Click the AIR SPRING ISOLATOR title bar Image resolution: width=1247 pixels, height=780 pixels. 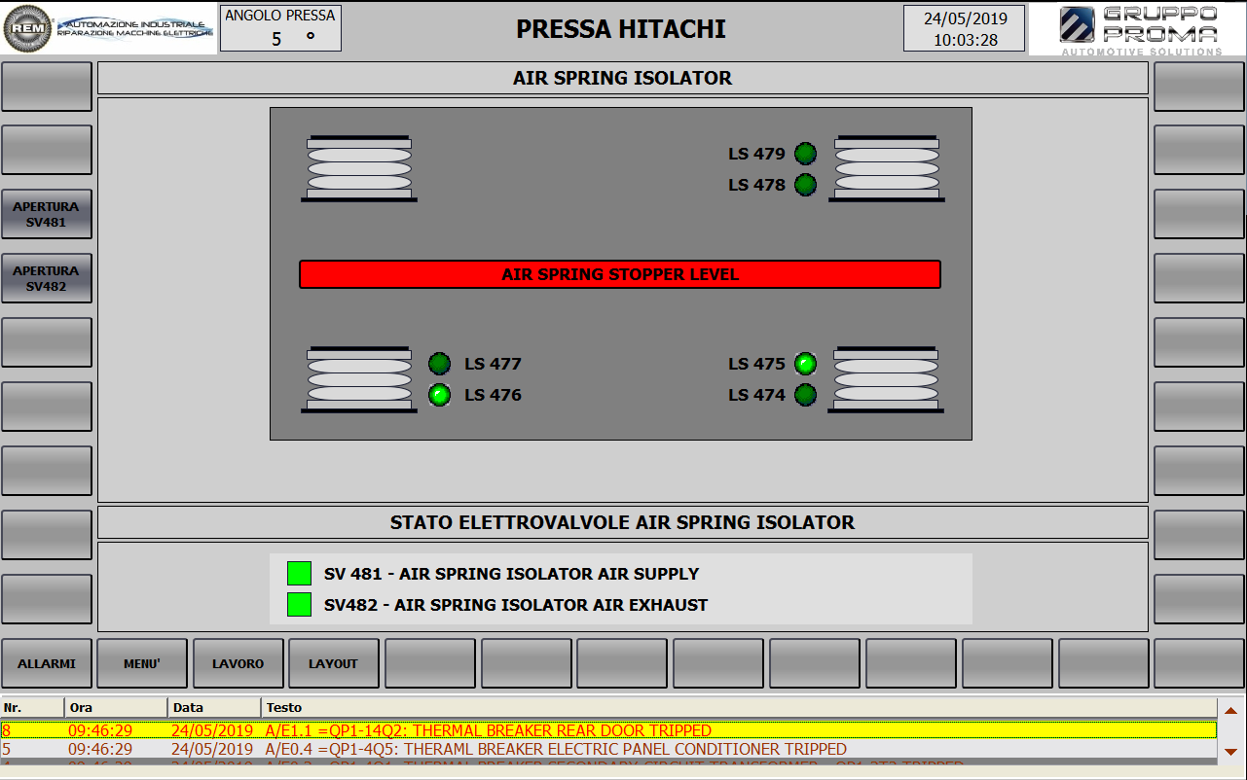(623, 78)
